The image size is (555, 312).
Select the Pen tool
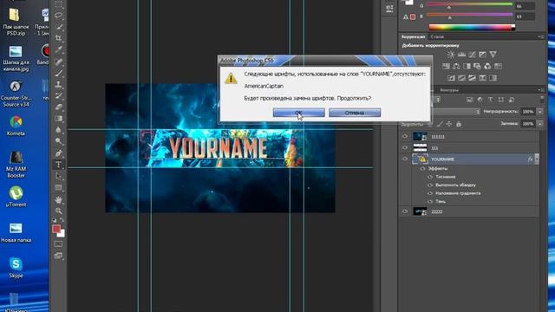click(x=59, y=153)
